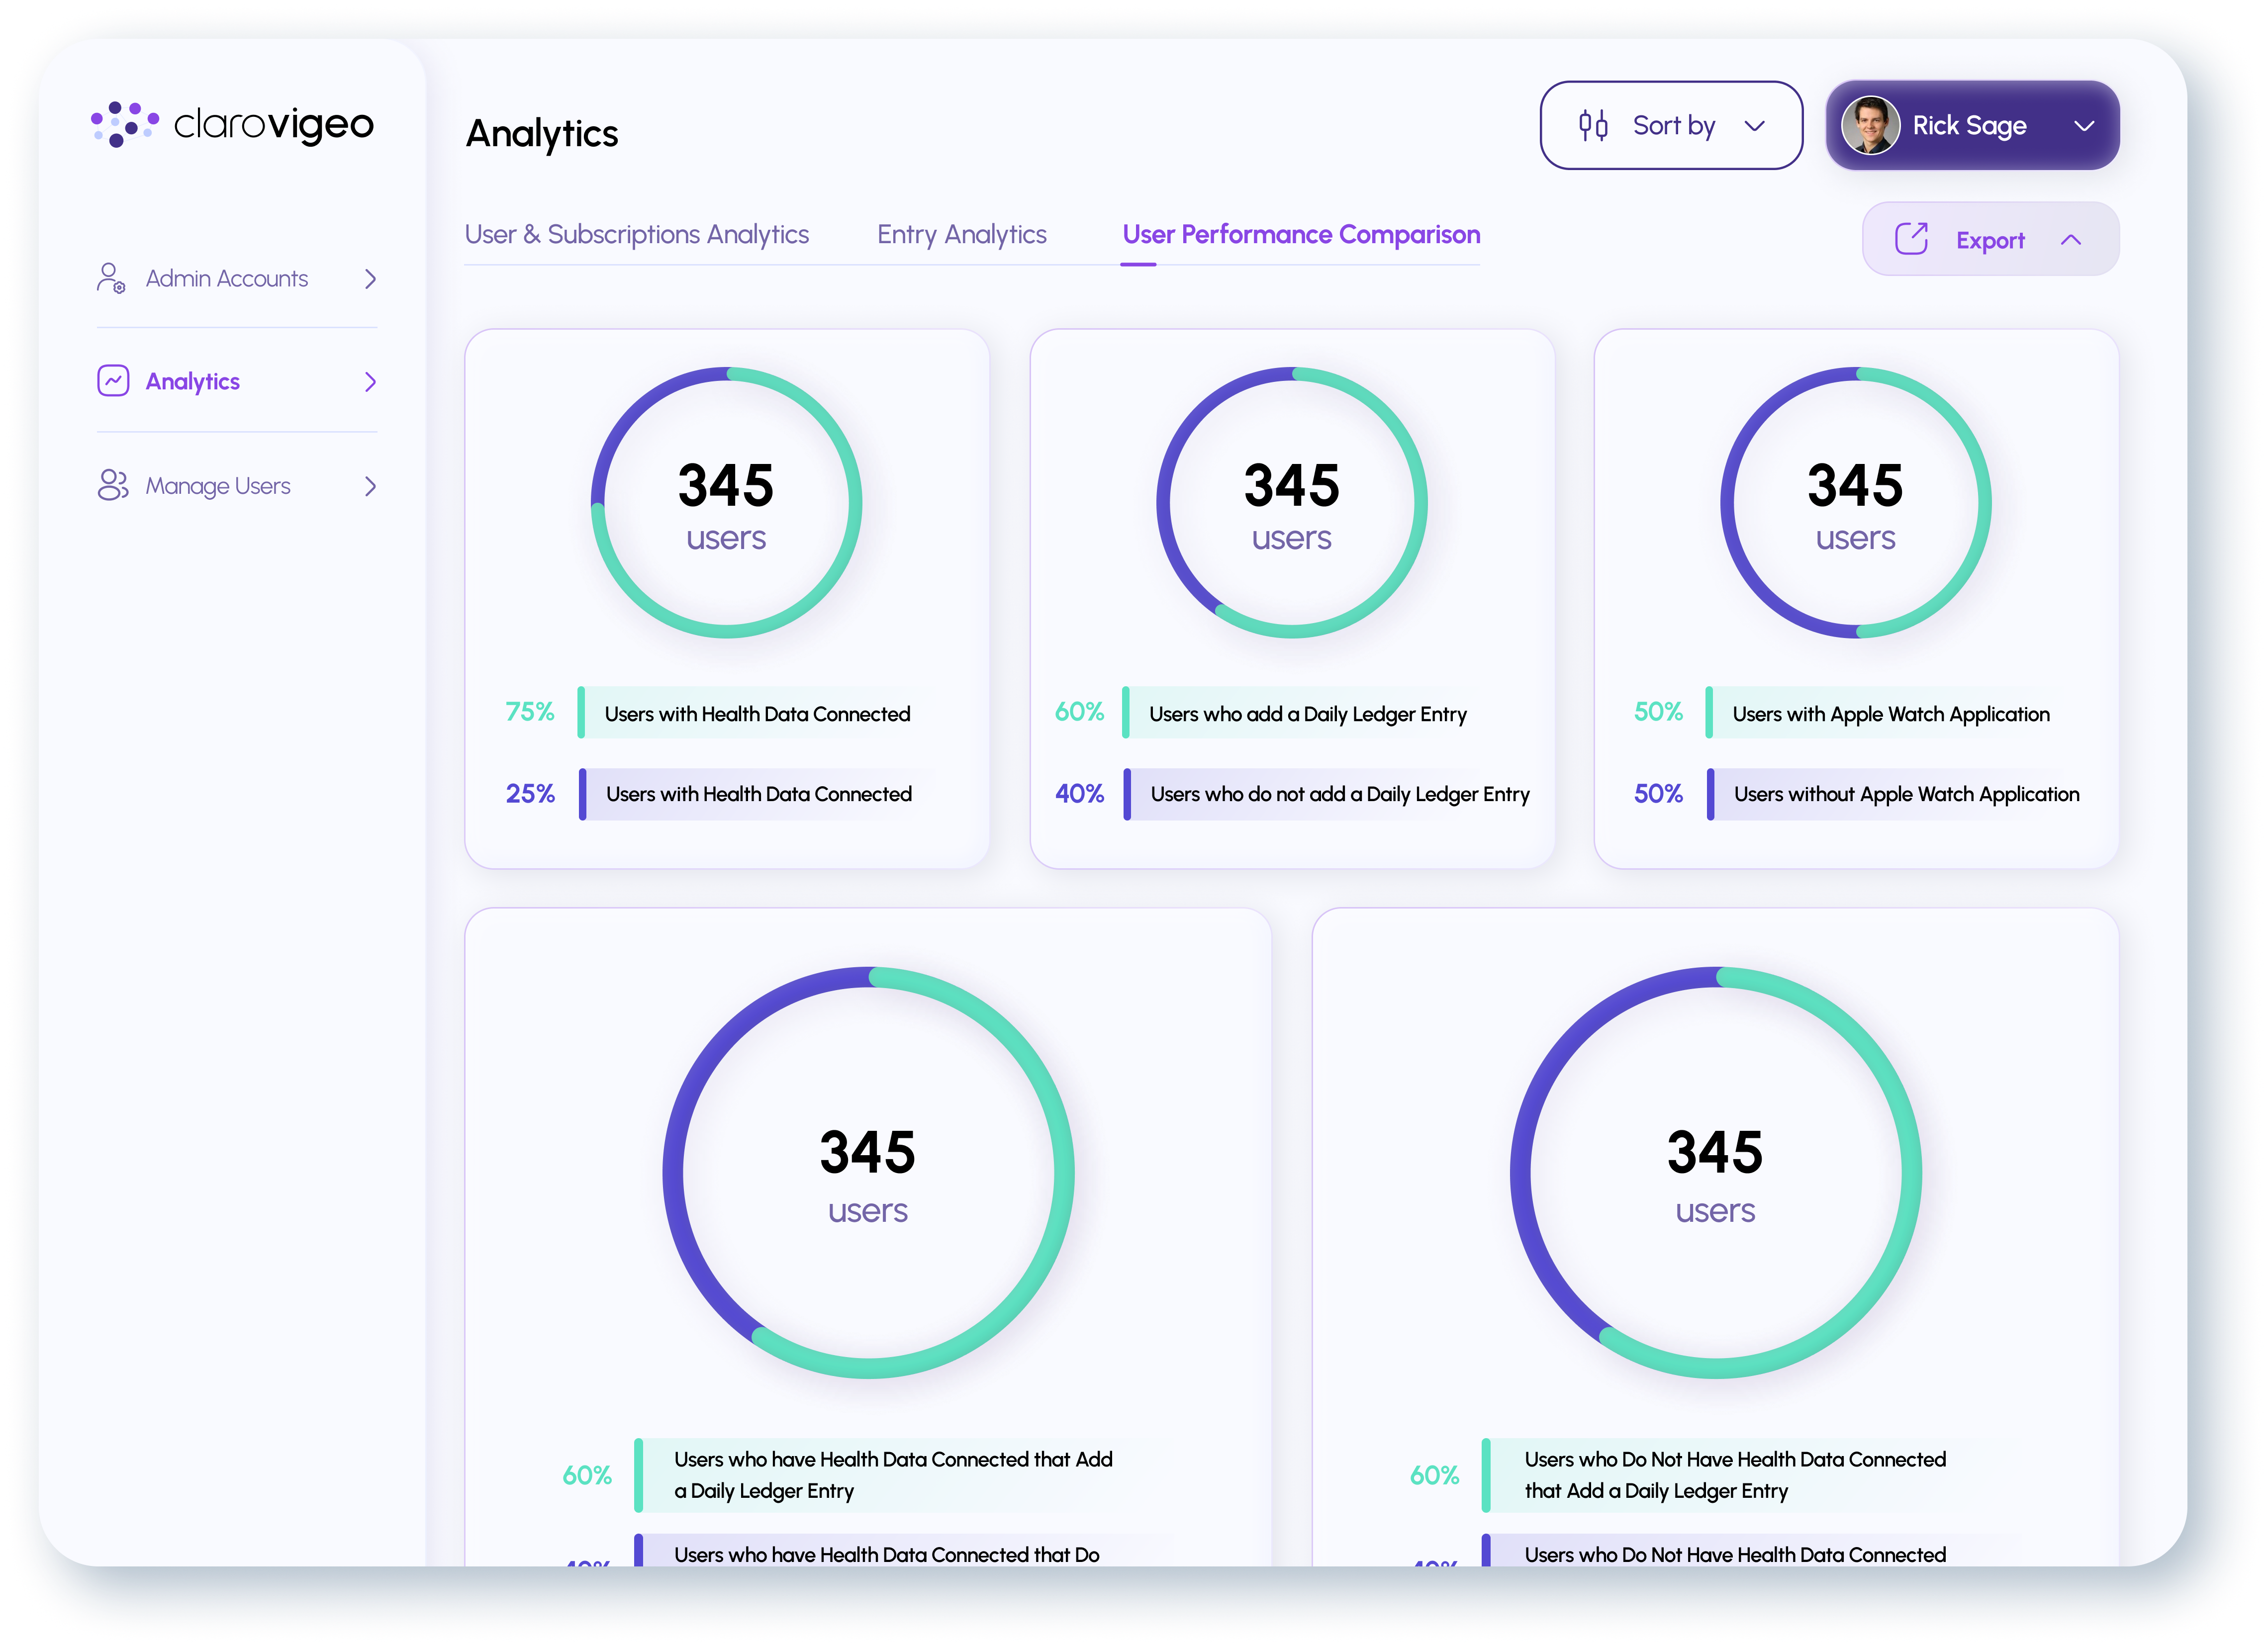Click purple 'Users with Health Data Connected' legend
Viewport: 2268px width, 1647px height.
[x=758, y=793]
